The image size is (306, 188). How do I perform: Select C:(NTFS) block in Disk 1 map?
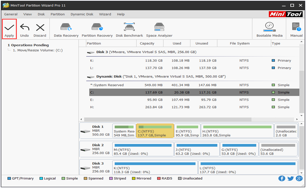[x=155, y=131]
